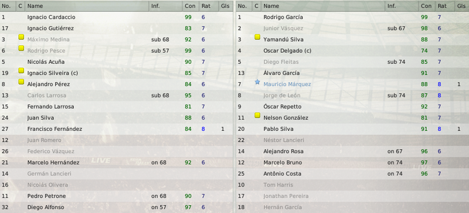Open Mauricio Márquez player profile
469x213 pixels.
(287, 84)
